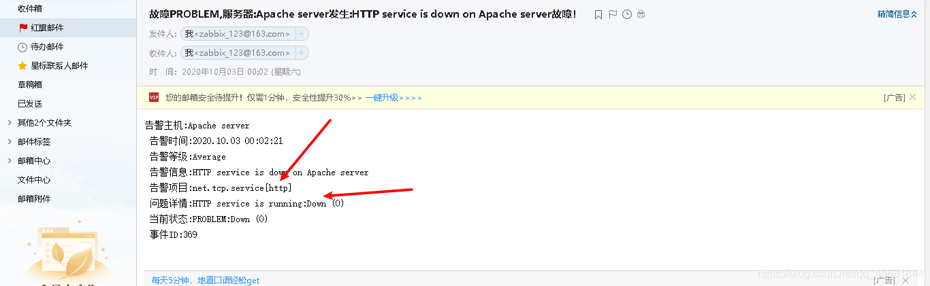Image resolution: width=930 pixels, height=286 pixels.
Task: Click the 当前状态:PROBLEM:Down (0) line
Action: pos(208,219)
